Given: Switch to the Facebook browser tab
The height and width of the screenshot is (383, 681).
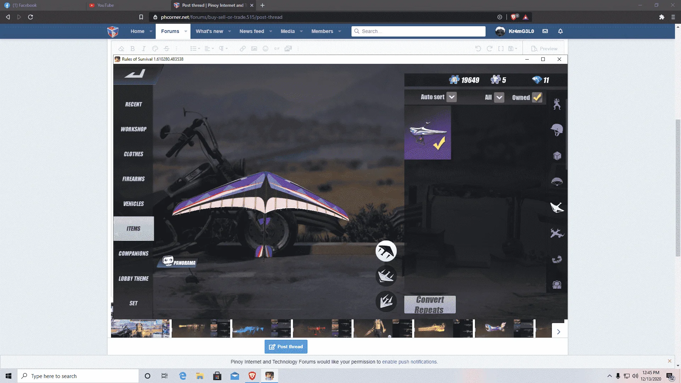Looking at the screenshot, I should 43,5.
